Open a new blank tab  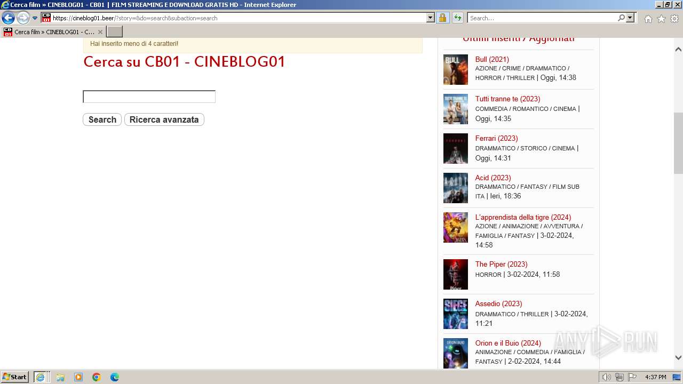[x=115, y=32]
